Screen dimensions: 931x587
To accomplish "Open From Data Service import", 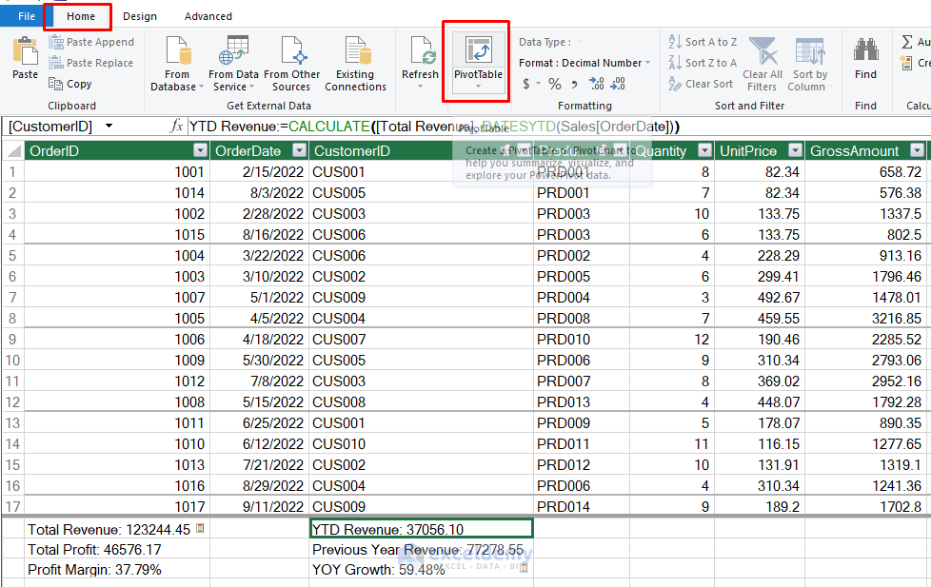I will pos(233,64).
